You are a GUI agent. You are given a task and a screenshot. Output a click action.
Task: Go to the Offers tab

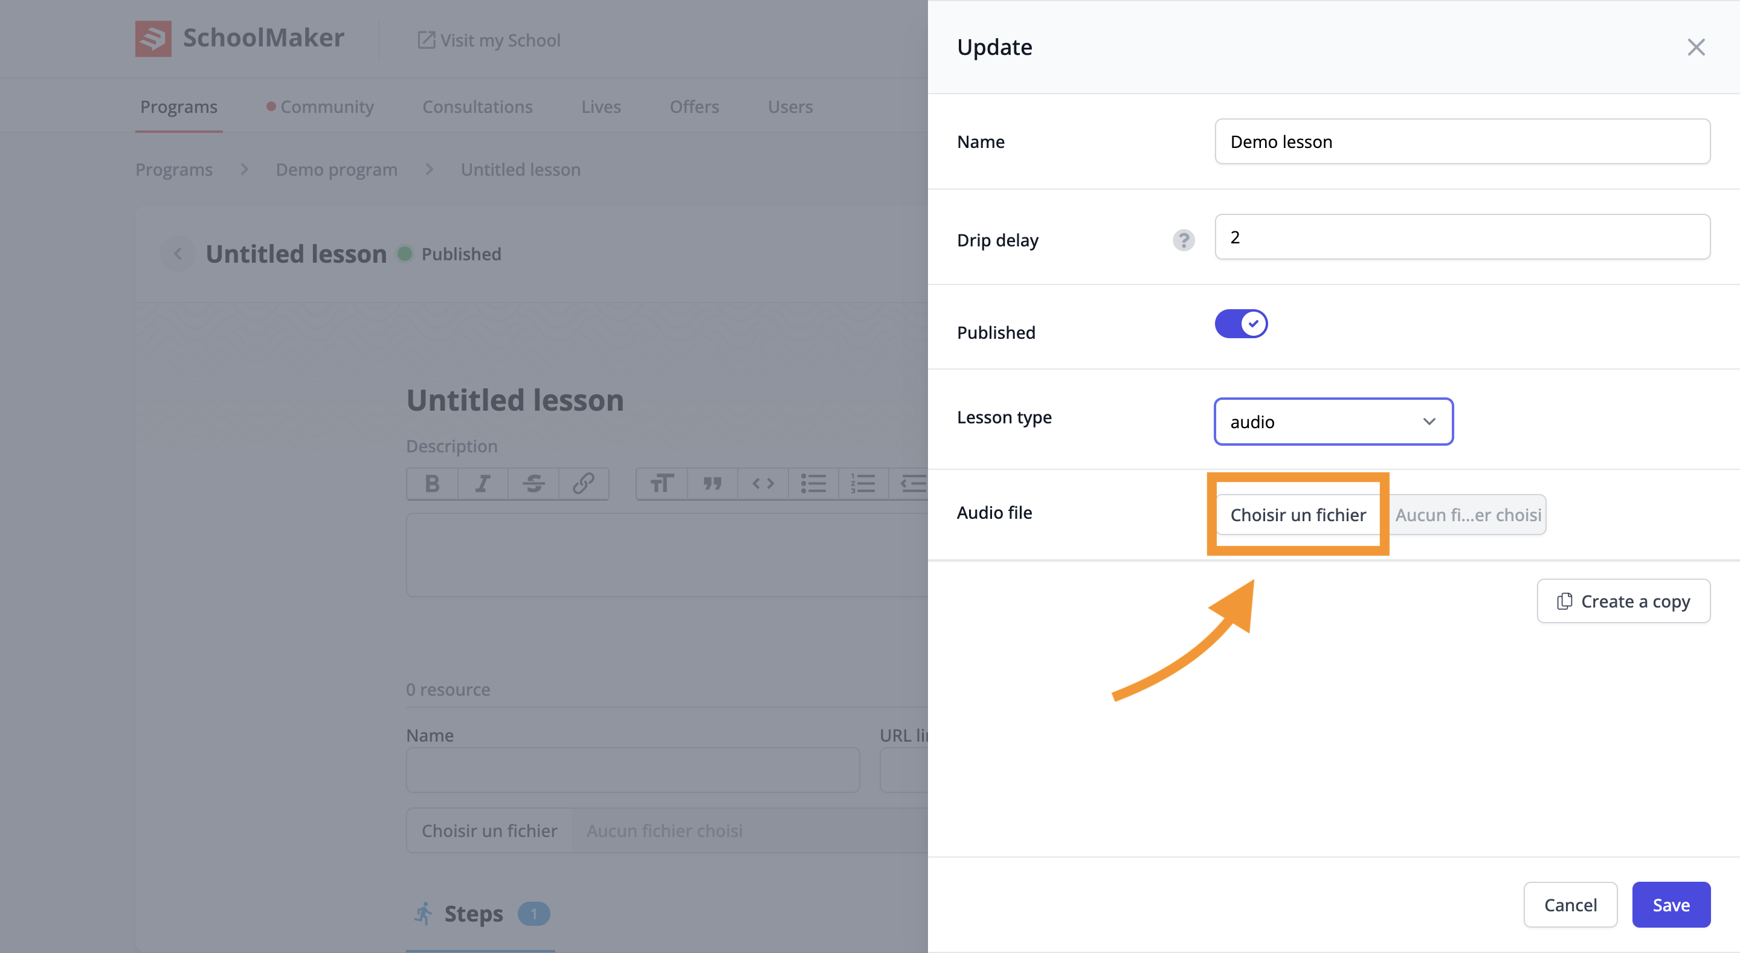coord(694,106)
